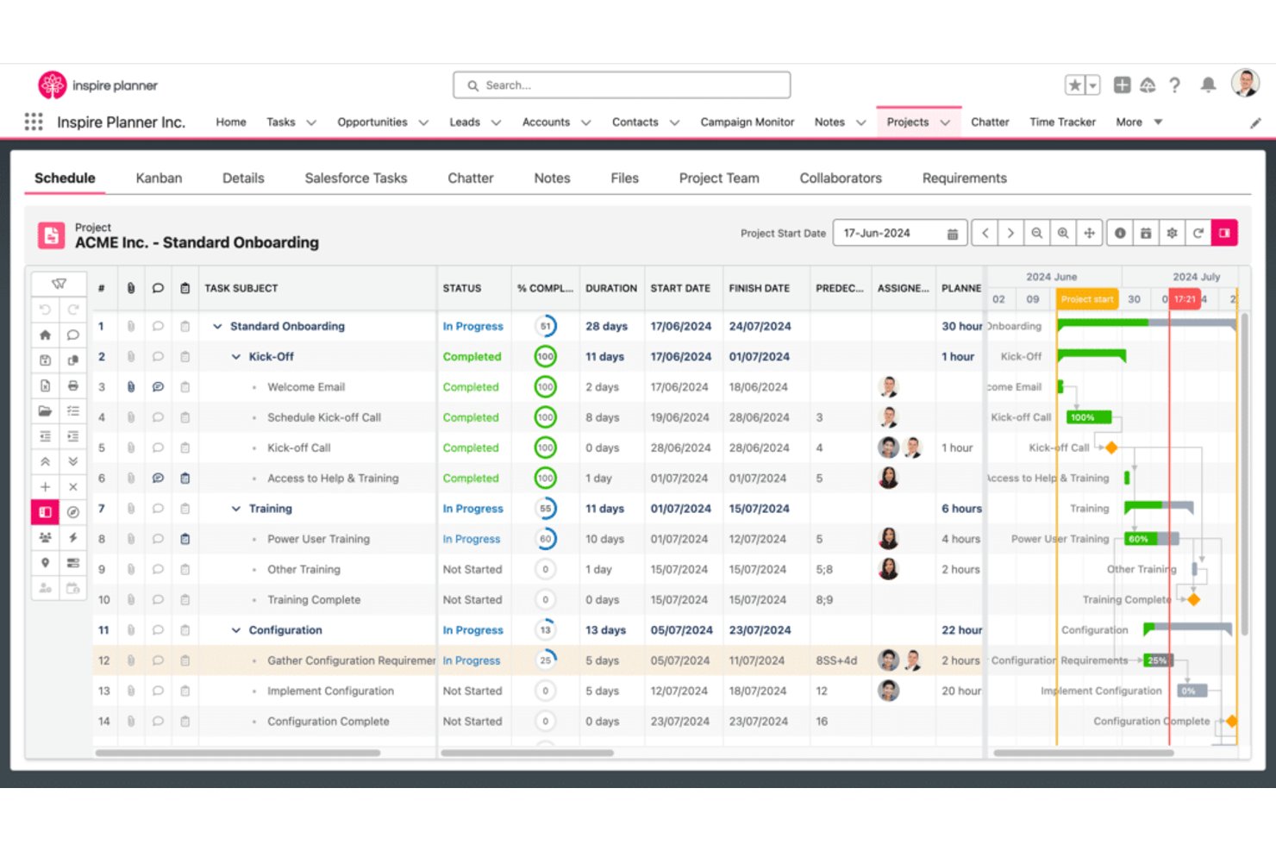The width and height of the screenshot is (1276, 851).
Task: Click the indent task icon
Action: click(x=73, y=436)
